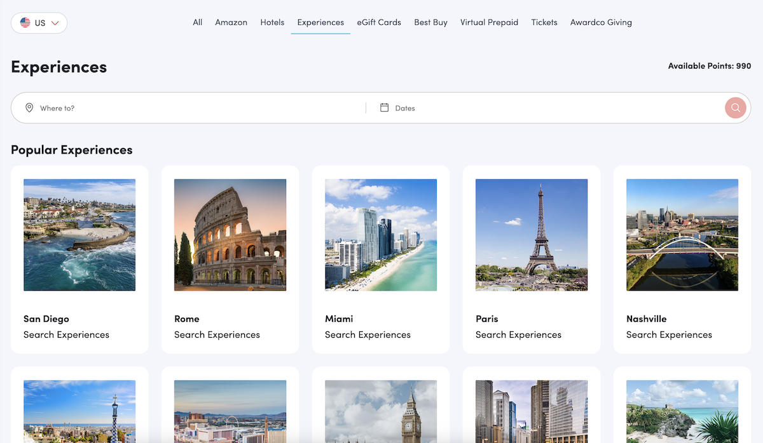Open the Amazon tab
763x443 pixels.
[231, 22]
